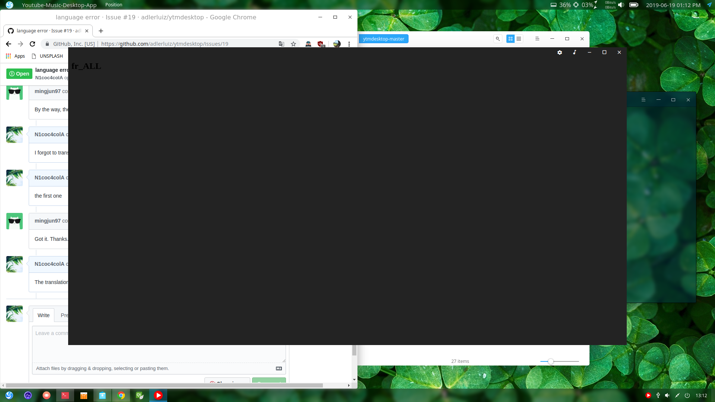
Task: Open the hamburger menu in the file manager
Action: tap(537, 38)
